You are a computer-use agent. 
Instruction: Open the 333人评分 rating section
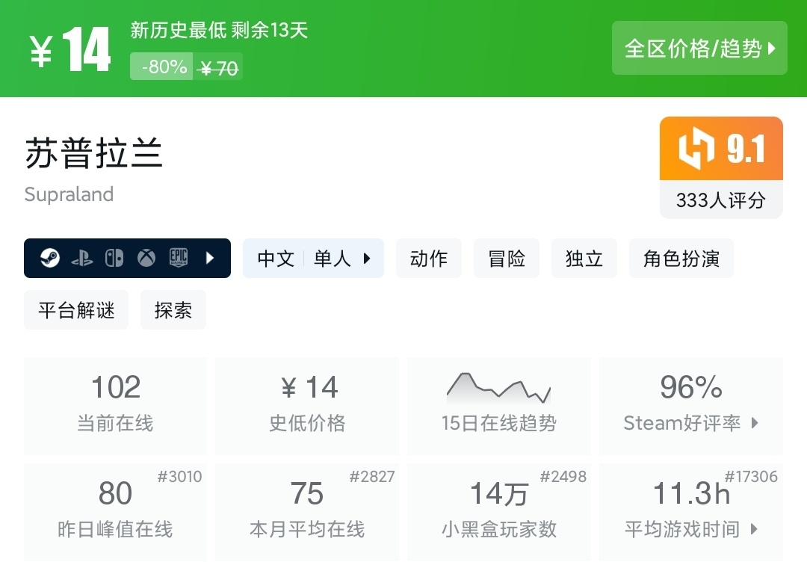coord(721,200)
